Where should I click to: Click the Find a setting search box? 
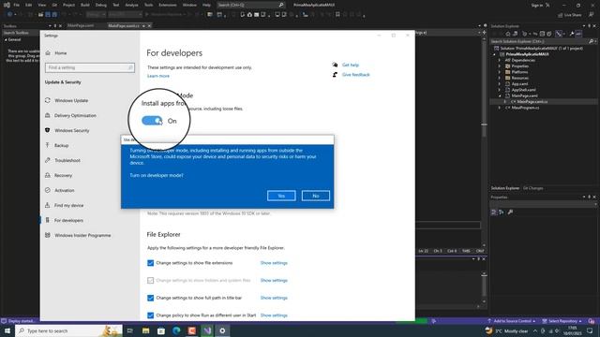90,67
